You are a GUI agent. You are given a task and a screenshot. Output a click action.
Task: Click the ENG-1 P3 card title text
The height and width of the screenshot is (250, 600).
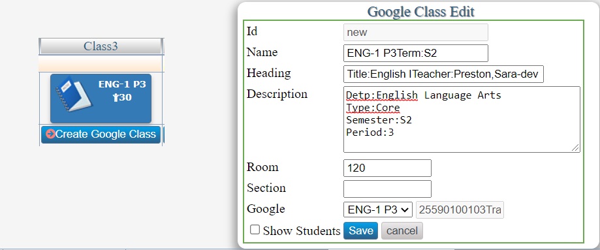tap(122, 84)
